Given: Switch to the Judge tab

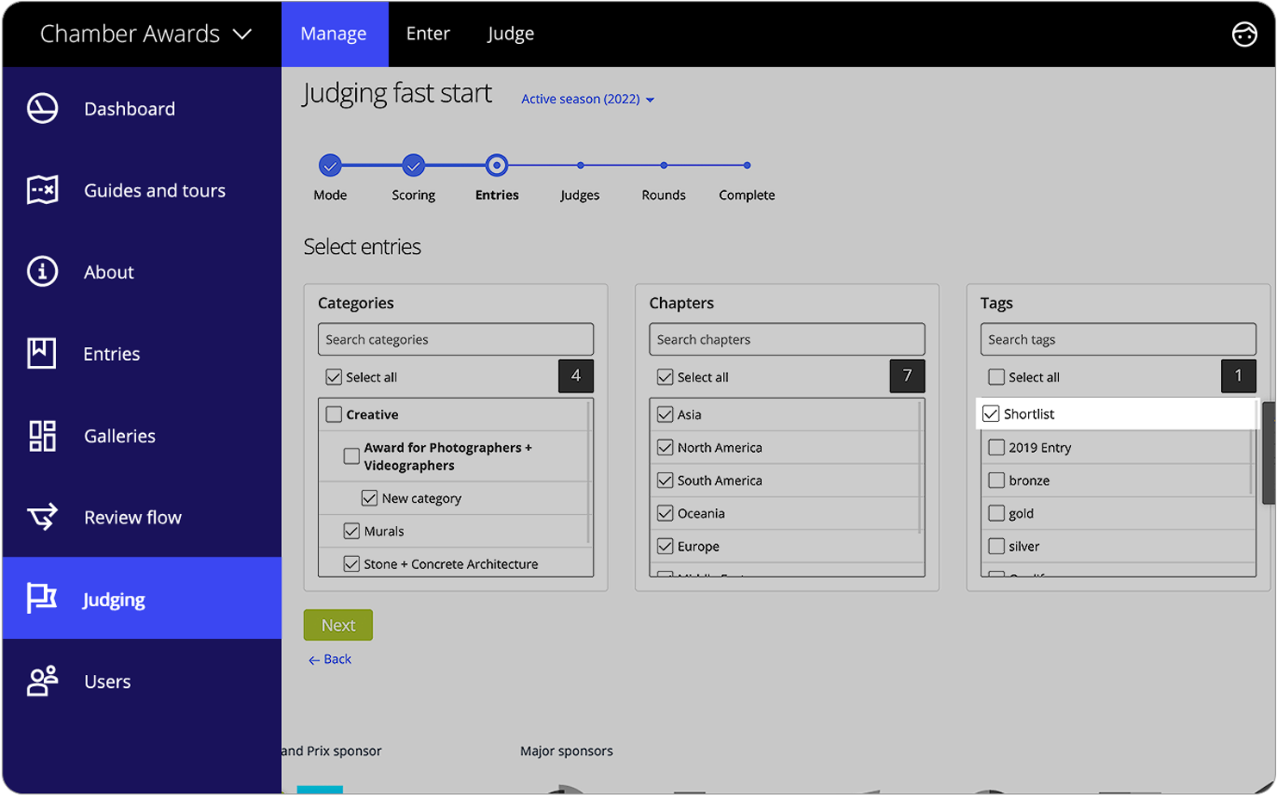Looking at the screenshot, I should [x=510, y=34].
